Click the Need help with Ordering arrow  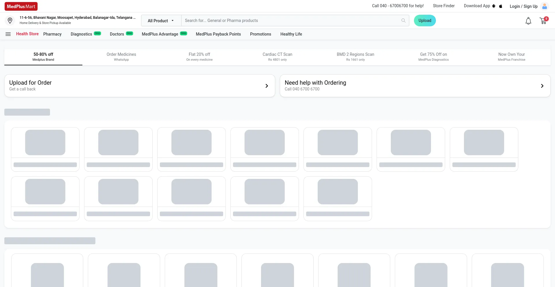click(x=542, y=86)
